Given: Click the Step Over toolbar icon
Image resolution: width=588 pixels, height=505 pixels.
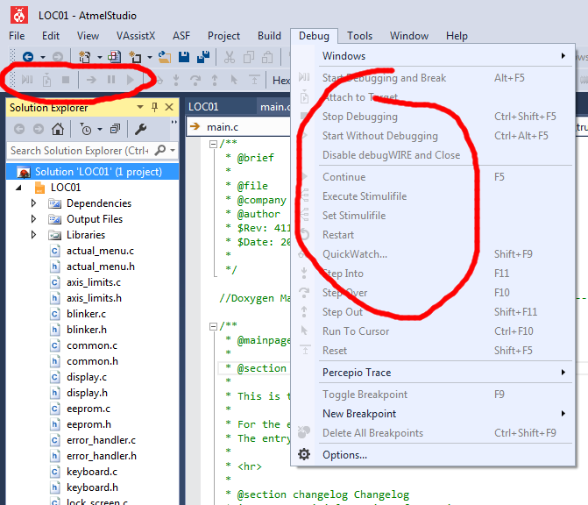Looking at the screenshot, I should pos(195,80).
